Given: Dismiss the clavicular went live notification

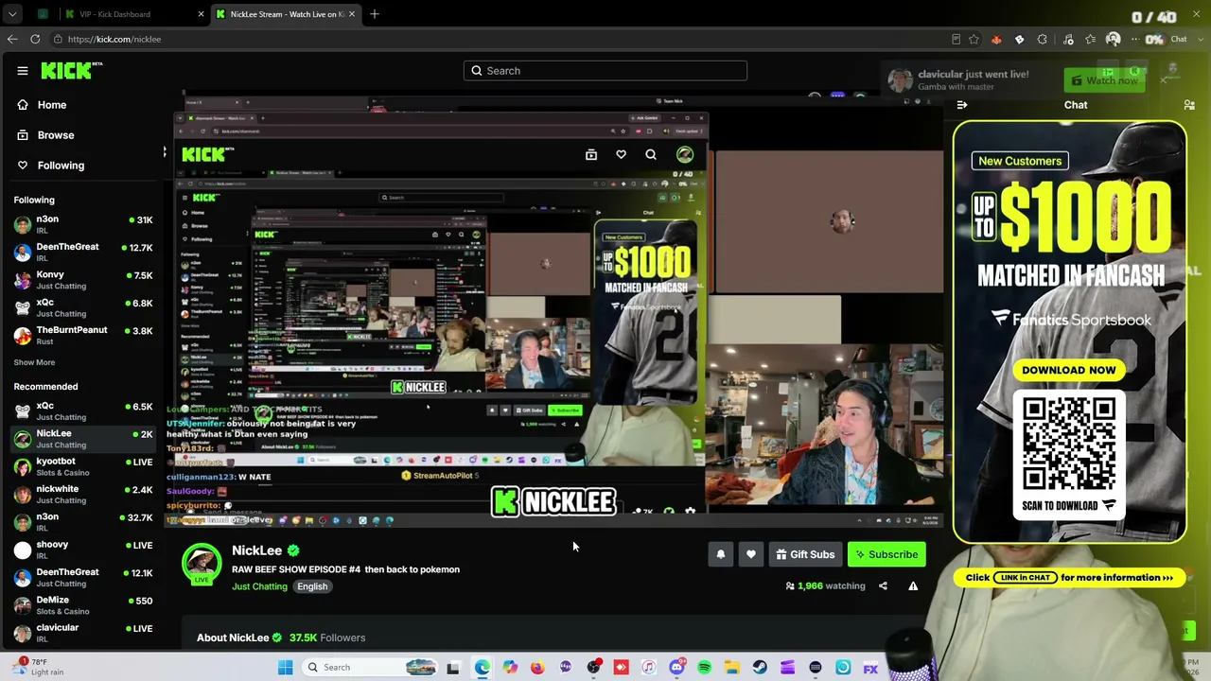Looking at the screenshot, I should click(1164, 80).
